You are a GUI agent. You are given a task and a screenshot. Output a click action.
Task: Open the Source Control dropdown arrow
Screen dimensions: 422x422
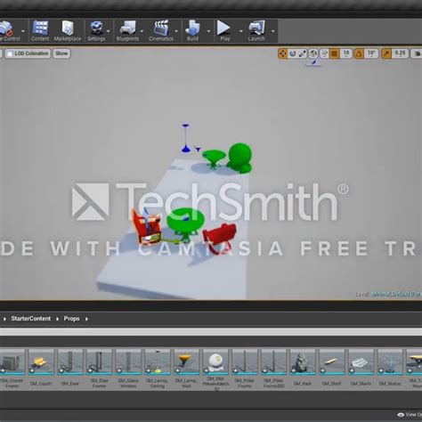[x=23, y=31]
